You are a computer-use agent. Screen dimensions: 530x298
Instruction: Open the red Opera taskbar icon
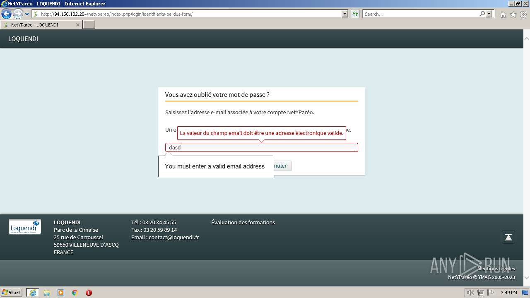pyautogui.click(x=89, y=293)
